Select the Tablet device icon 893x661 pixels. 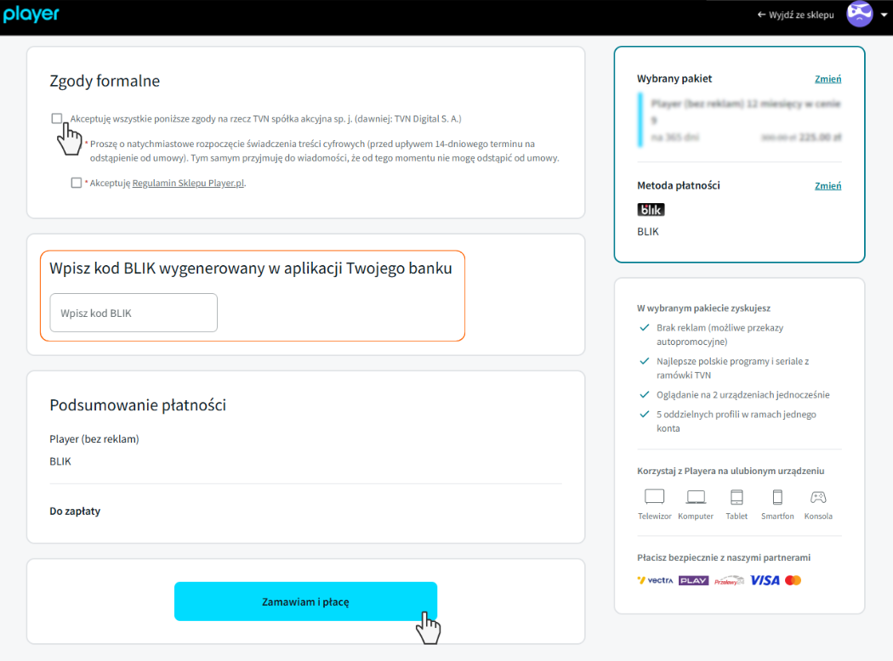(737, 498)
